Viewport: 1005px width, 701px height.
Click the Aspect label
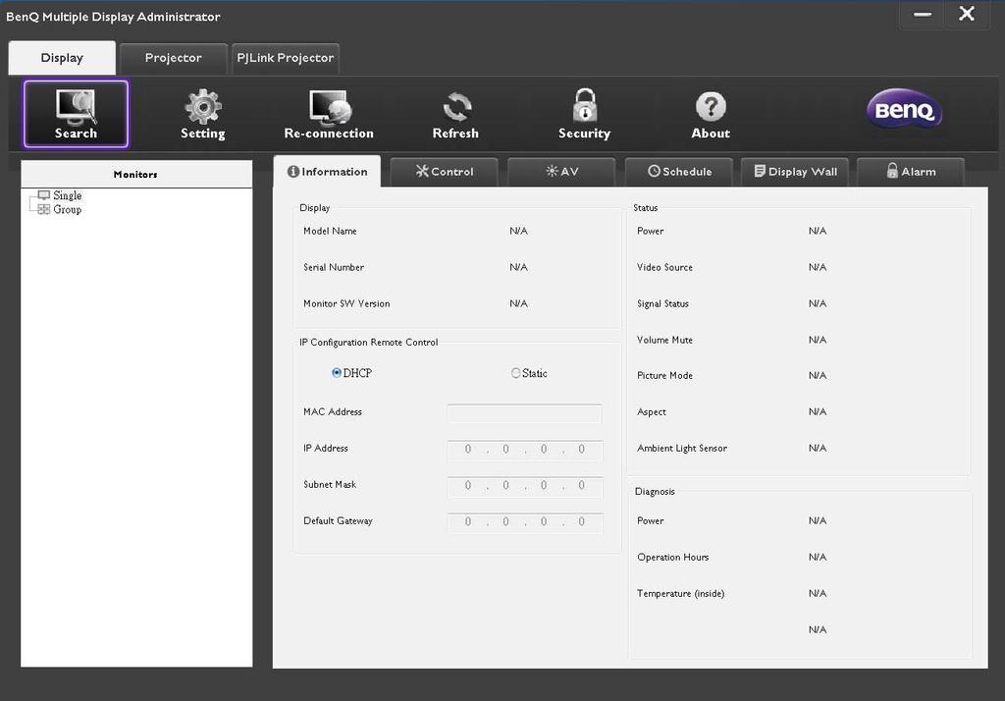tap(652, 412)
